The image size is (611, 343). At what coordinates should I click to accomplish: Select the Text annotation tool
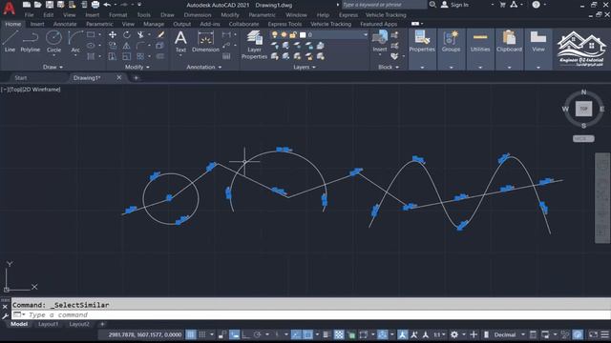[x=180, y=42]
